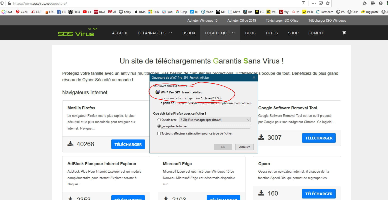Viewport: 388px width, 200px height.
Task: Click Annuler in the download dialog
Action: tap(244, 147)
